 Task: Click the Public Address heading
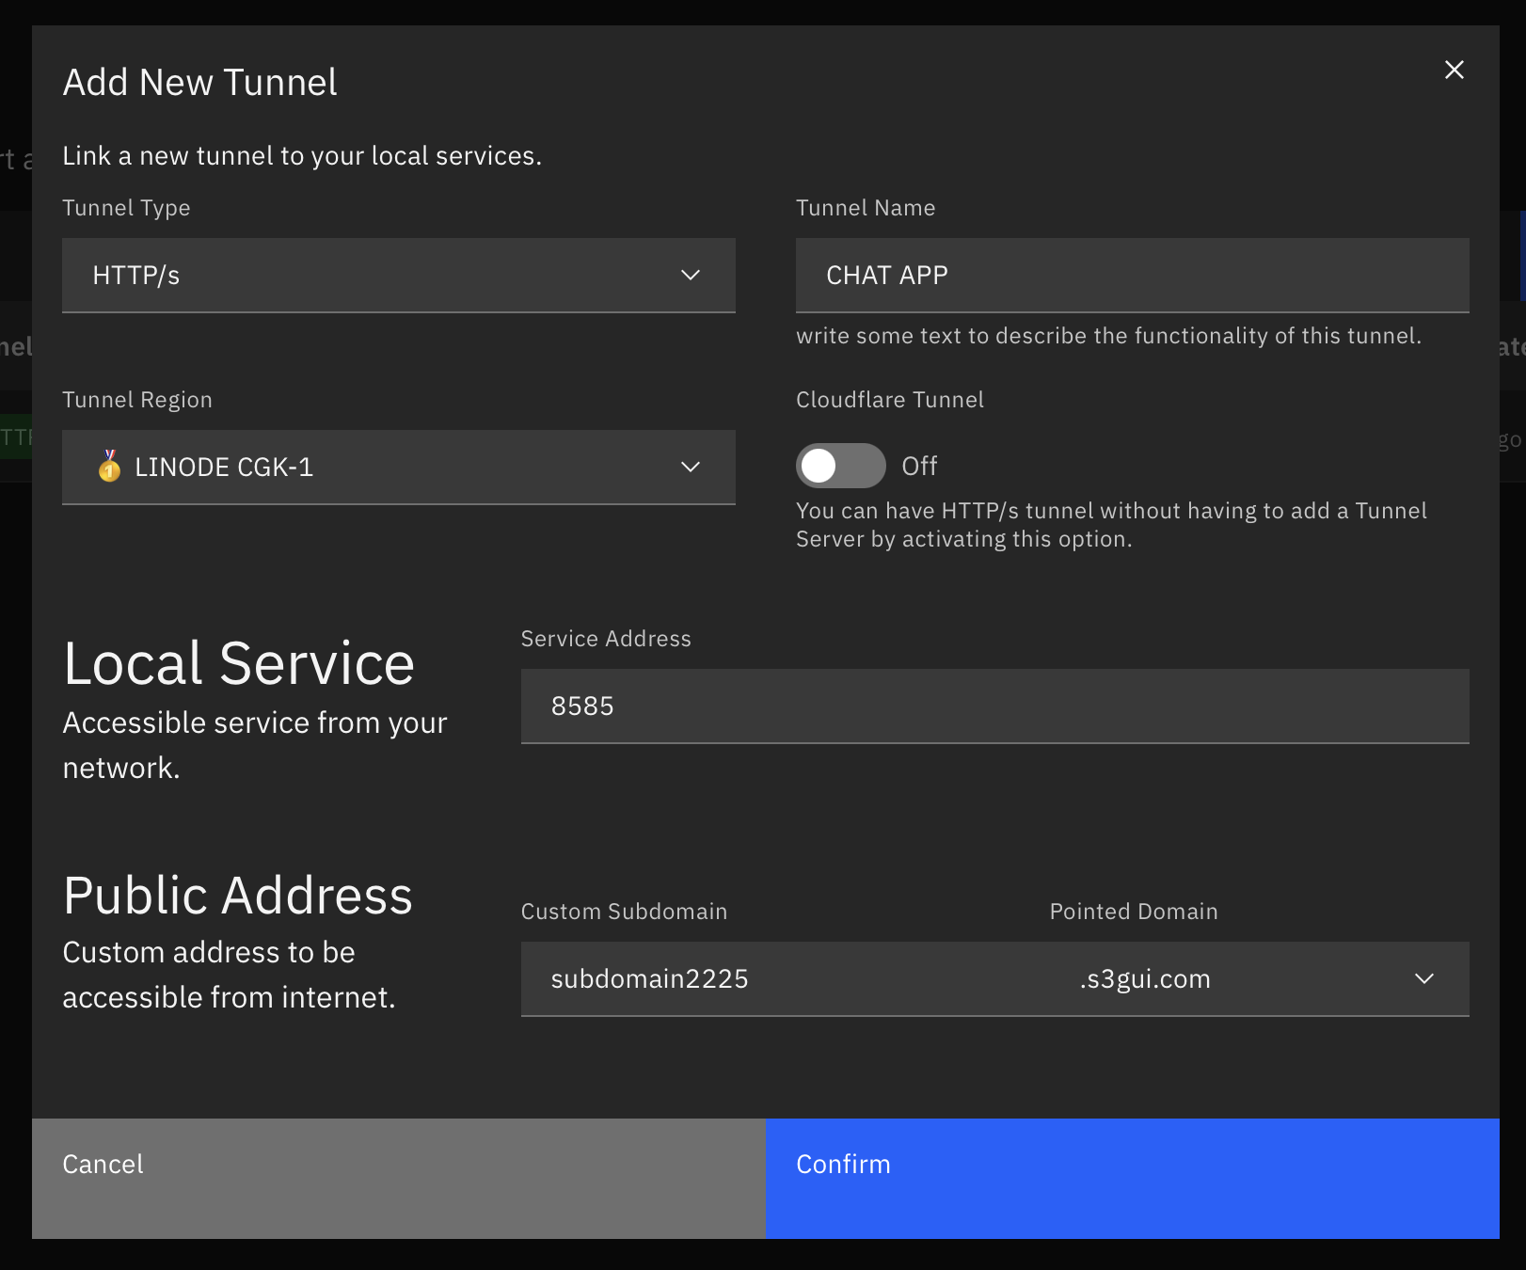(238, 895)
